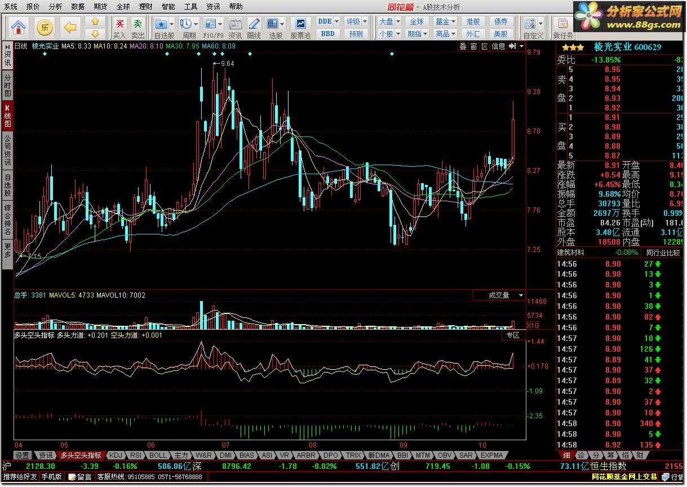Click the 窗 window icon above chart
The image size is (687, 487).
[474, 46]
